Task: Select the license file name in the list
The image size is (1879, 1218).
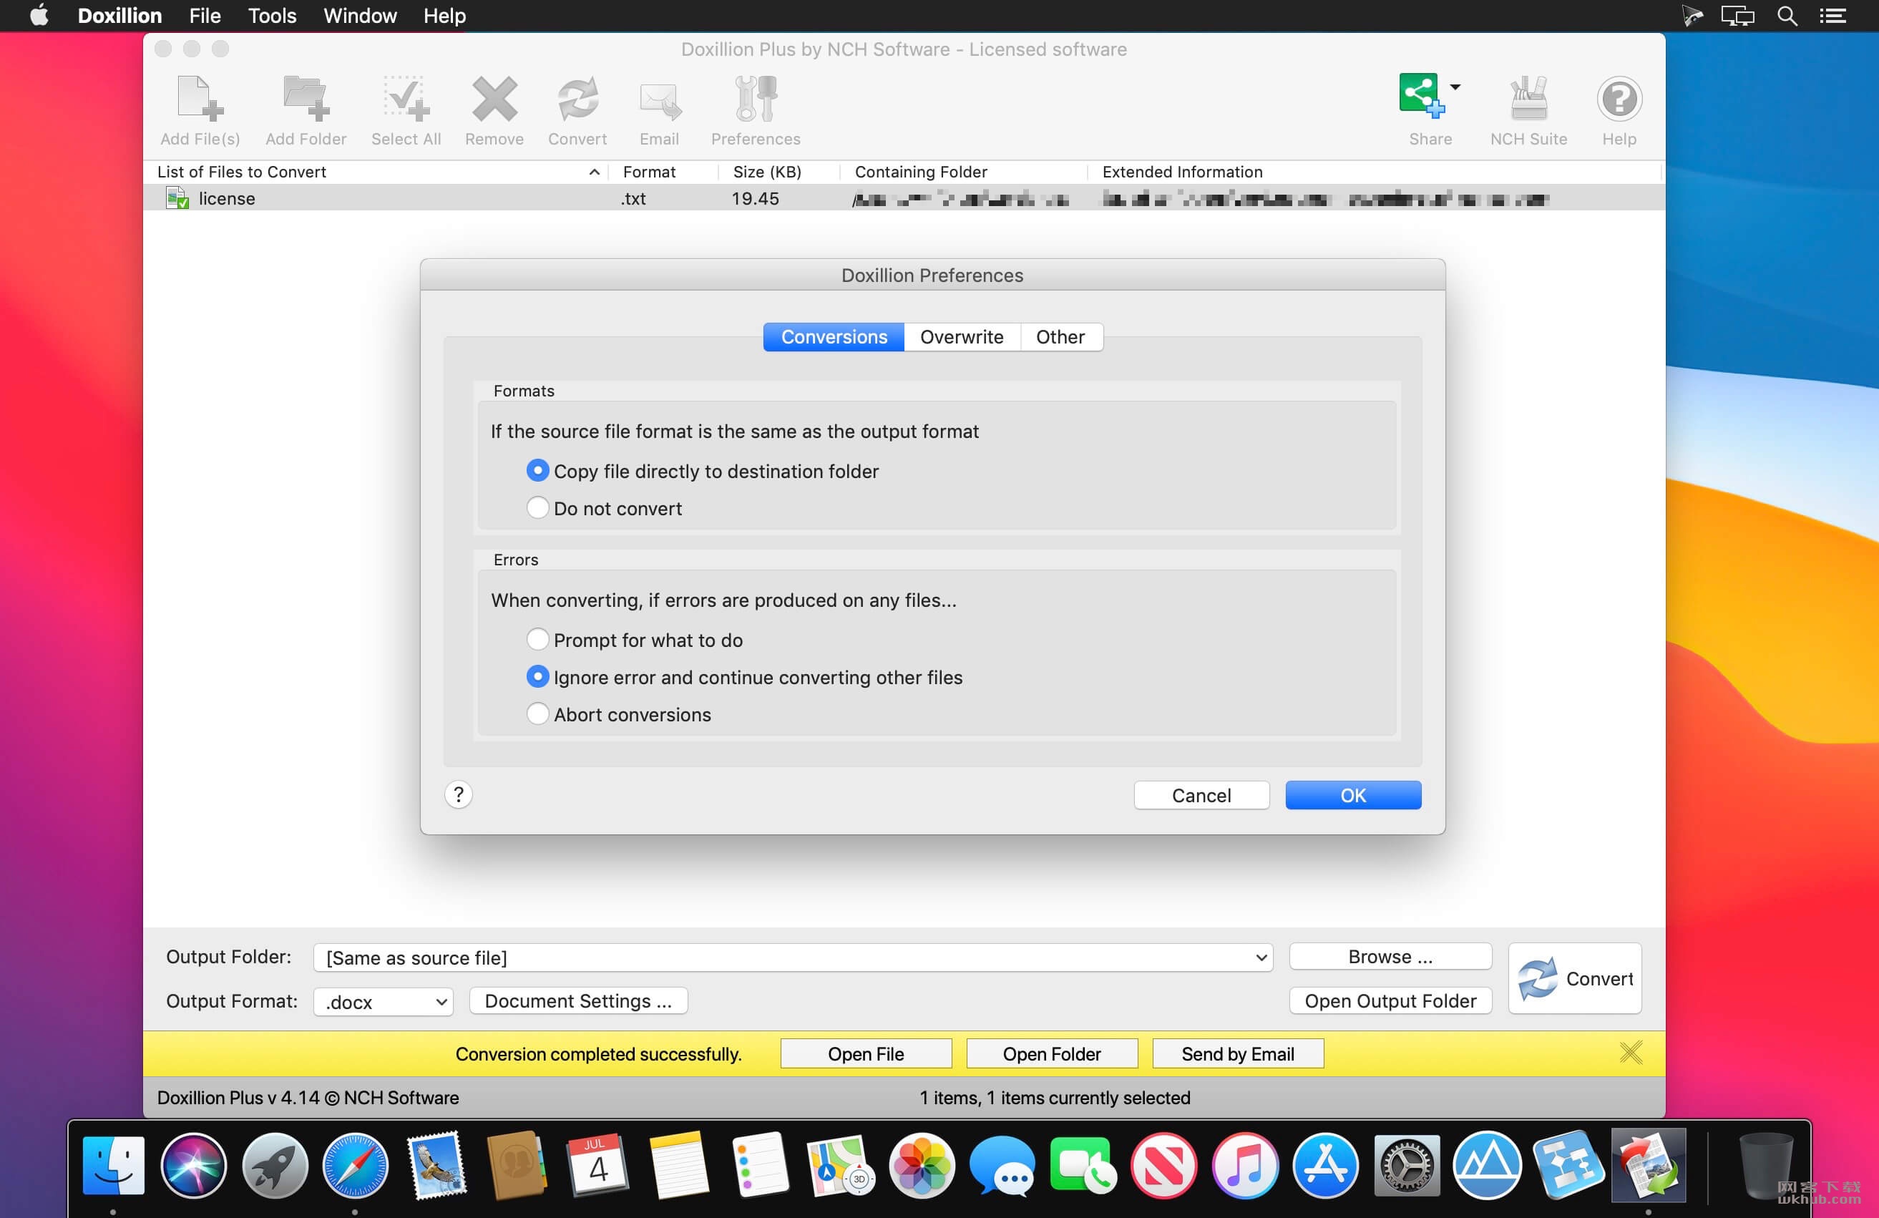Action: click(227, 199)
